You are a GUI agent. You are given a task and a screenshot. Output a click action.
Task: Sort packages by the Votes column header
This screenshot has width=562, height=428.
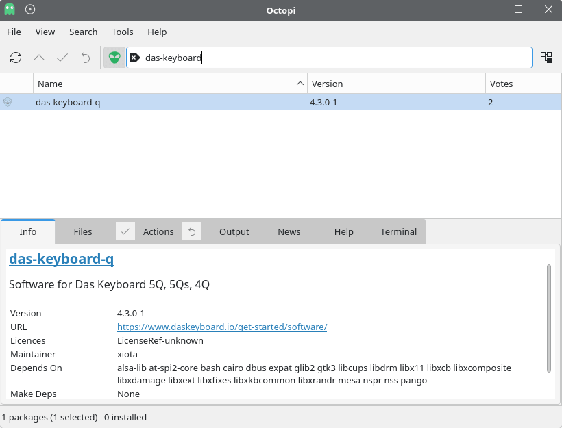524,84
